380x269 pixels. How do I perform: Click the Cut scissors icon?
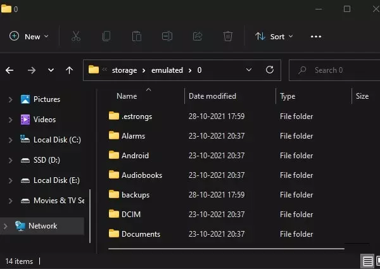76,37
